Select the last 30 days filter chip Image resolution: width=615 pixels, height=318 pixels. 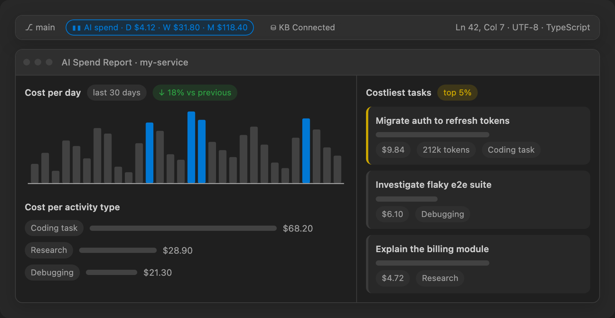117,93
